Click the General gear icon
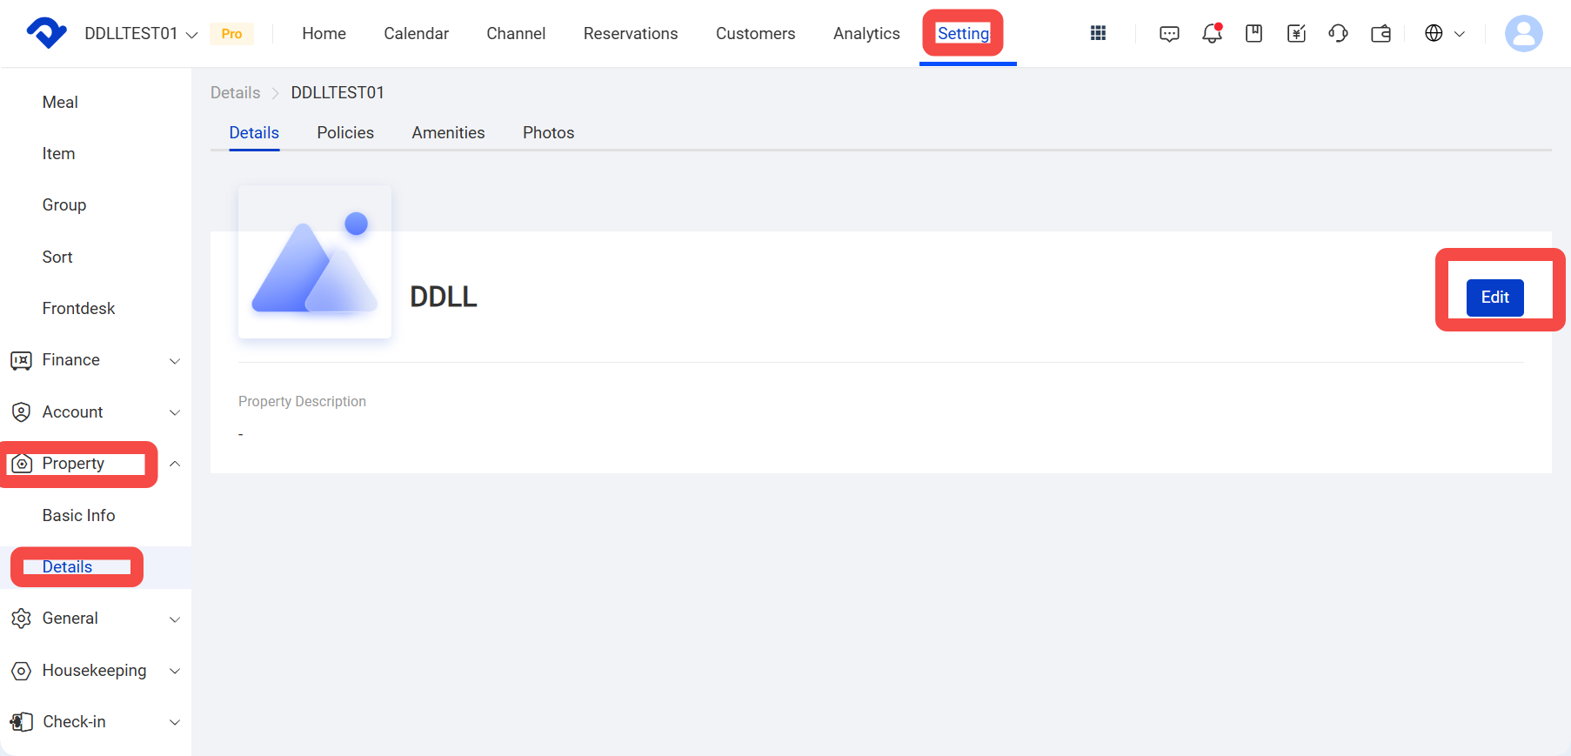1571x756 pixels. 21,619
